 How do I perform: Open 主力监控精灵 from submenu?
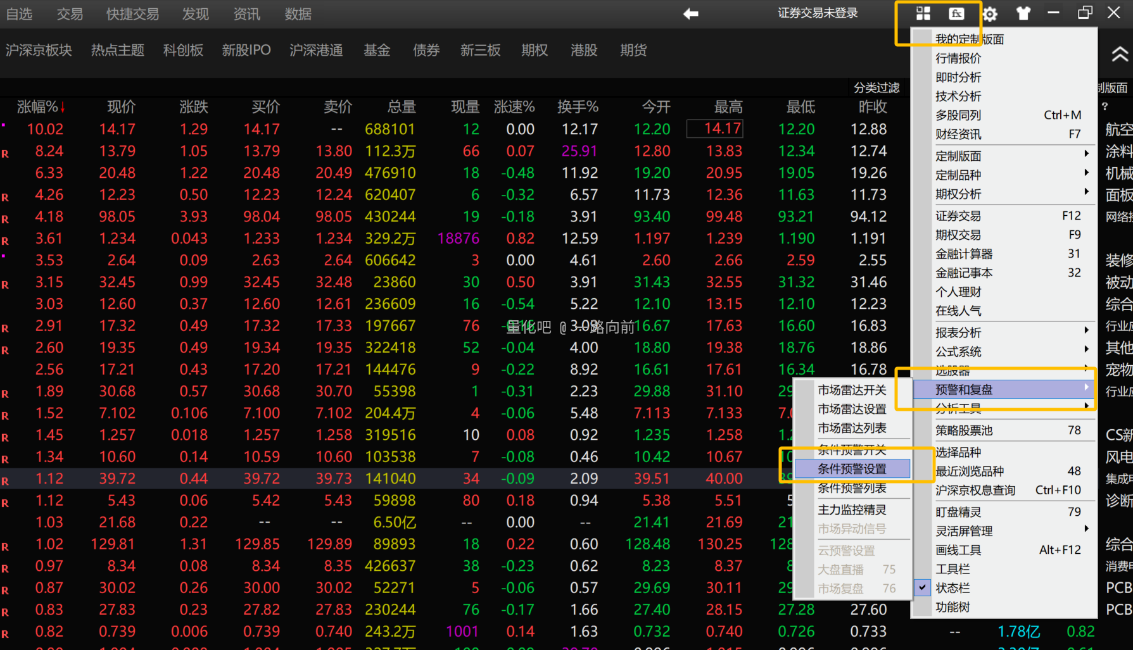(852, 509)
